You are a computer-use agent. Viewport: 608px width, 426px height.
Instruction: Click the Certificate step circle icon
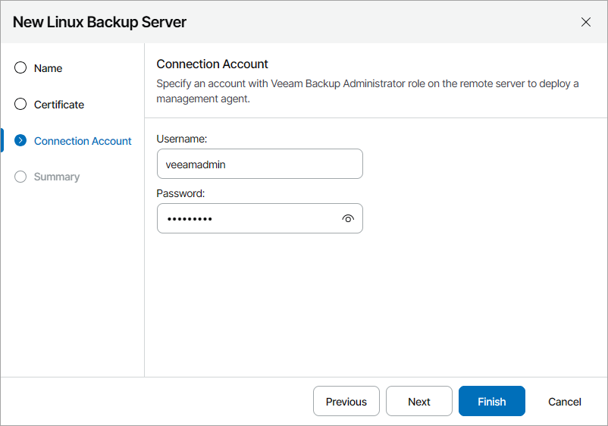click(20, 105)
